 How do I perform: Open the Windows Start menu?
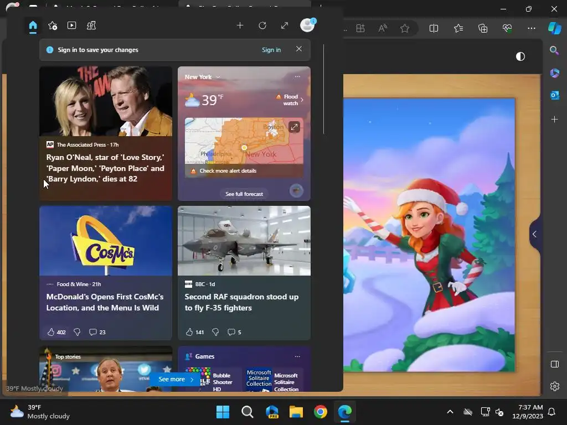pos(223,412)
